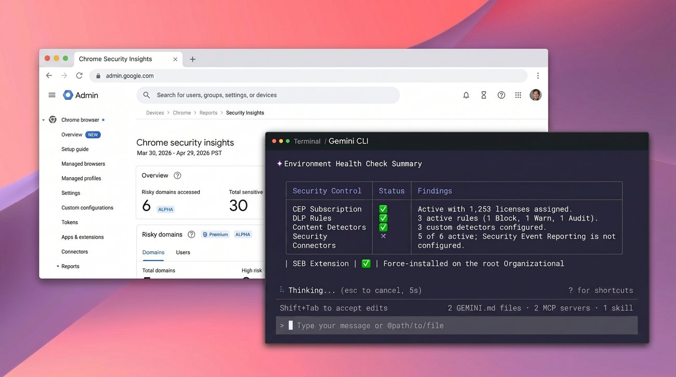This screenshot has width=676, height=377.
Task: Click Security Insights in the breadcrumb
Action: [245, 113]
